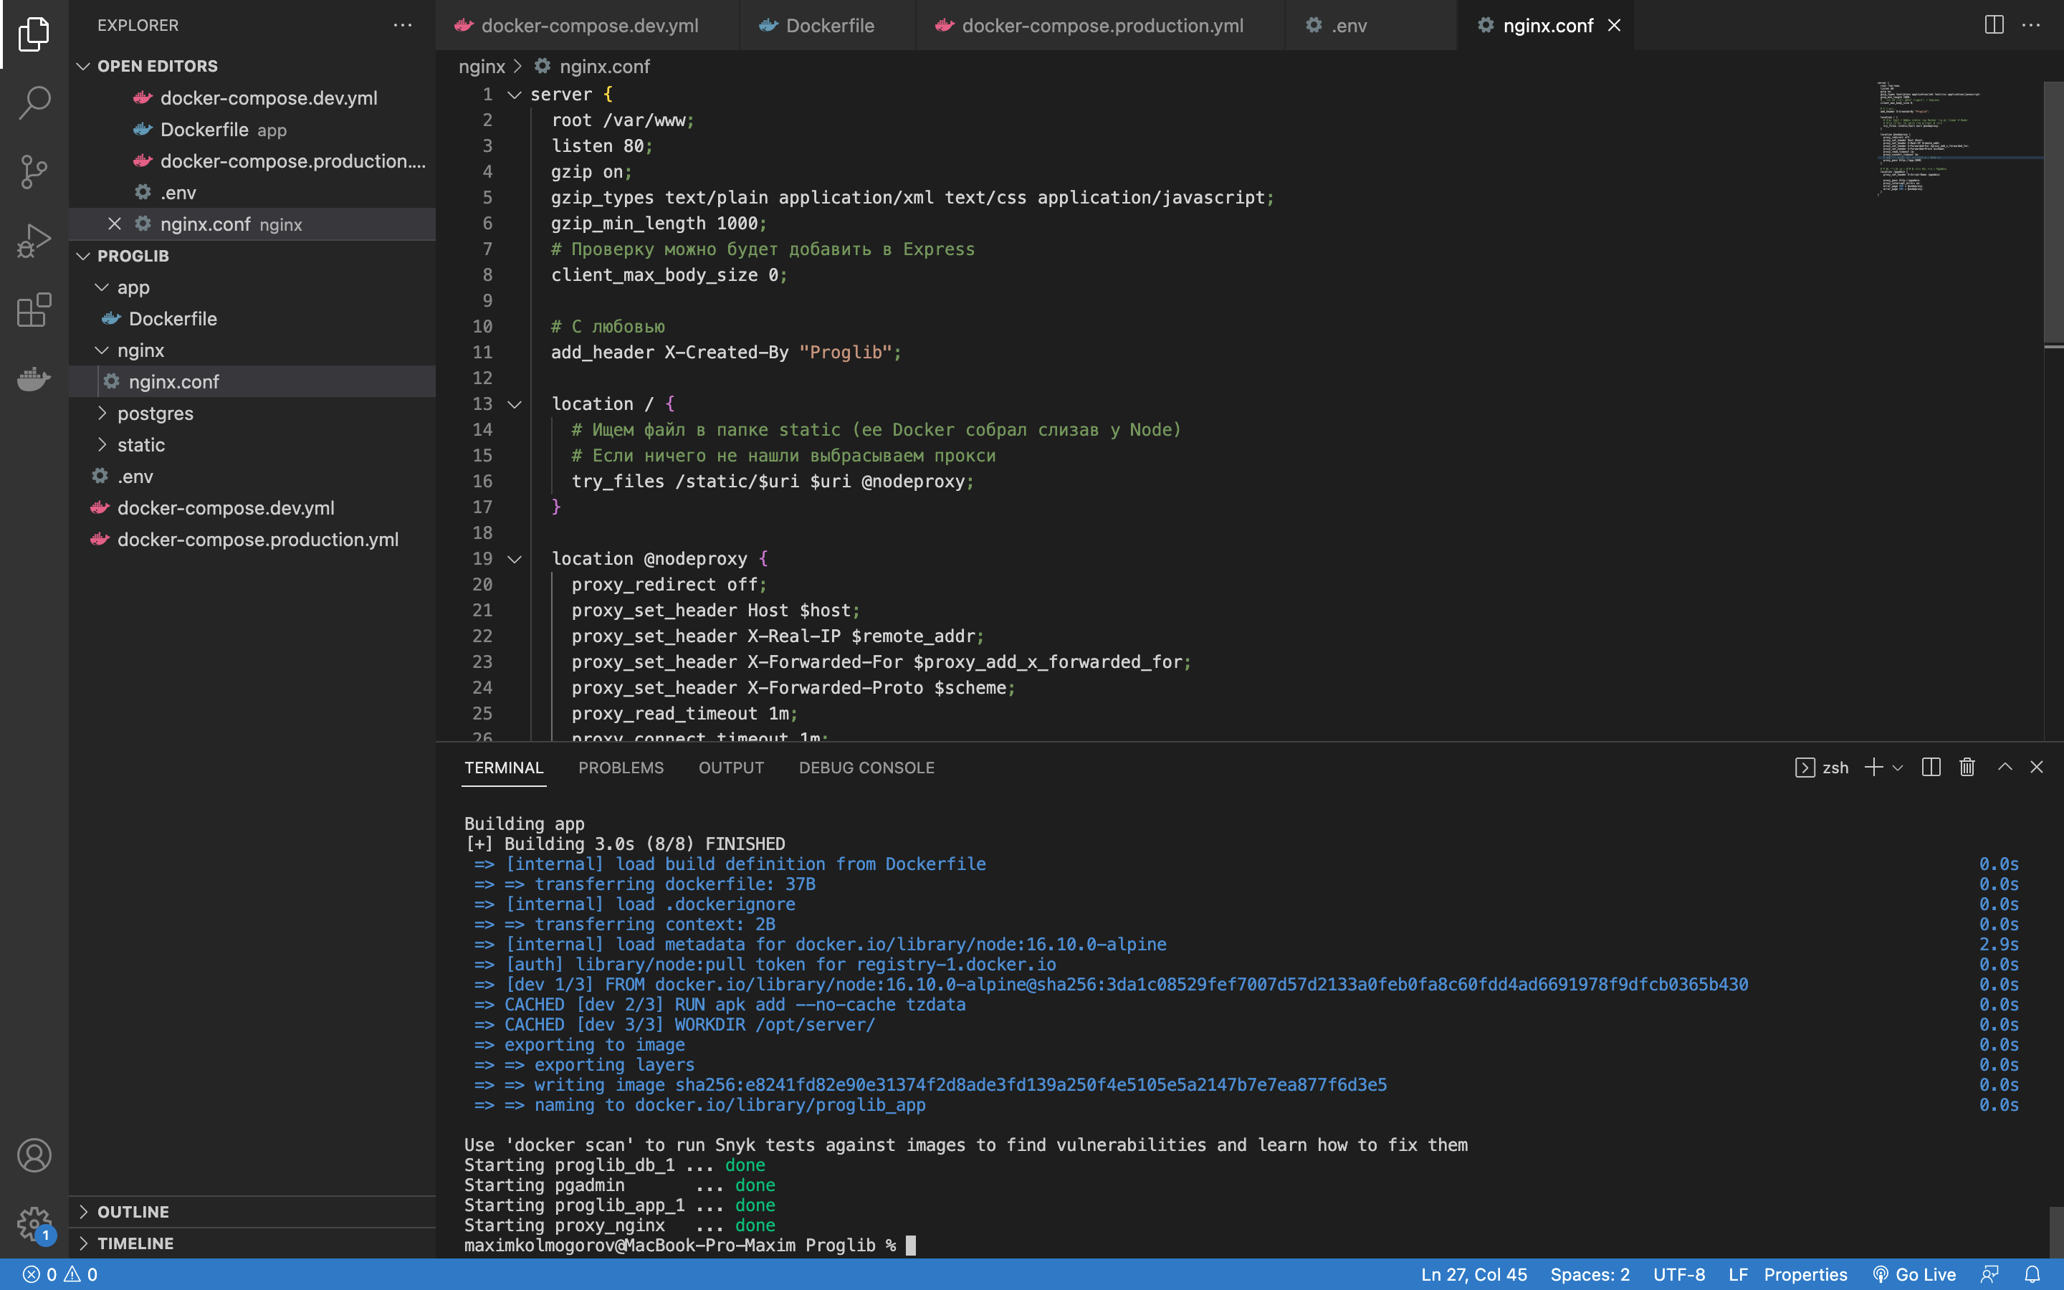
Task: Close the terminal panel
Action: (x=2037, y=767)
